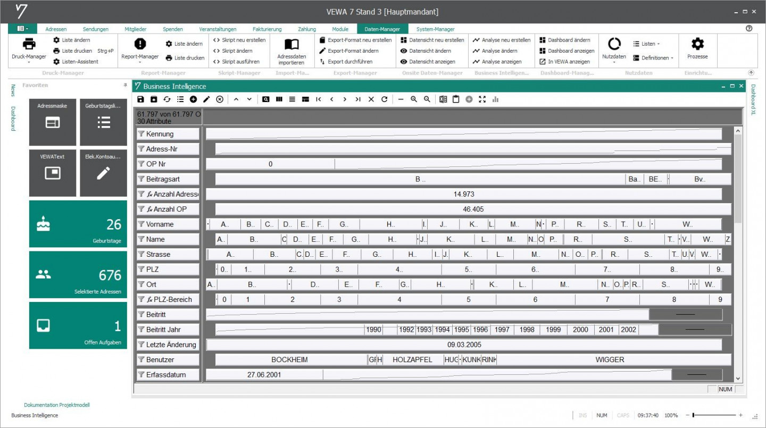
Task: Expand the Report-Manager dropdown arrow
Action: pyautogui.click(x=140, y=62)
